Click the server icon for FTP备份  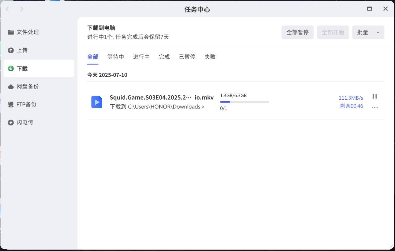[11, 104]
